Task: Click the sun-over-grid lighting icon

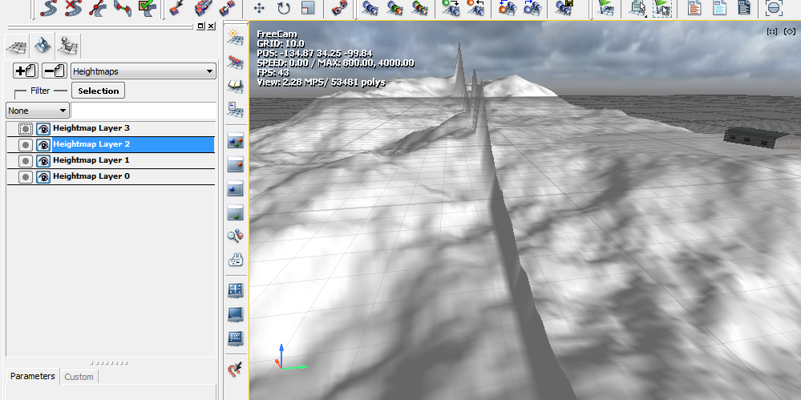Action: (x=235, y=37)
